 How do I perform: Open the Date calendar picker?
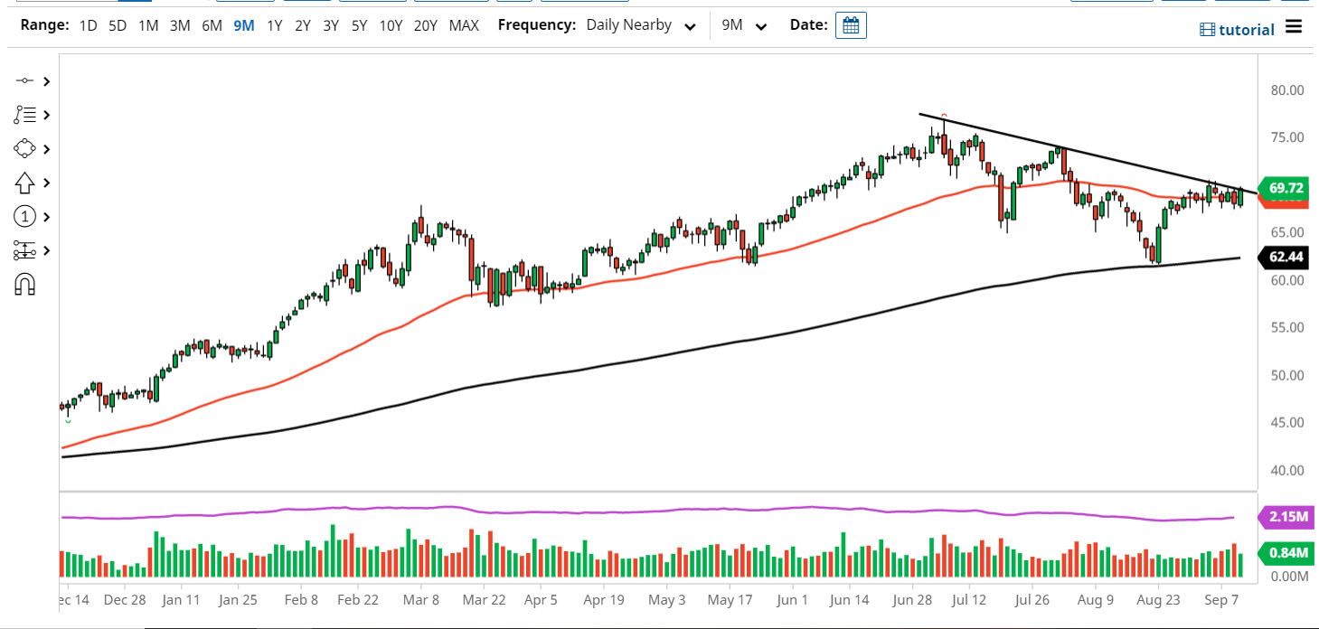(850, 25)
